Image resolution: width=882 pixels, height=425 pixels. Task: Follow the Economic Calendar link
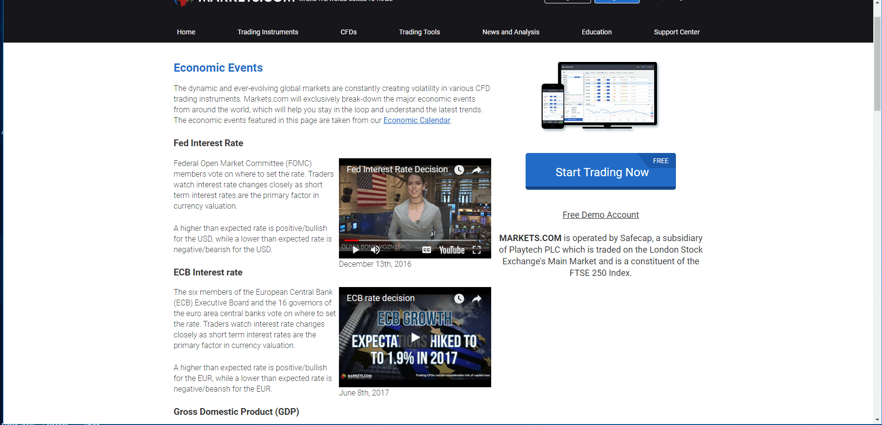[417, 120]
